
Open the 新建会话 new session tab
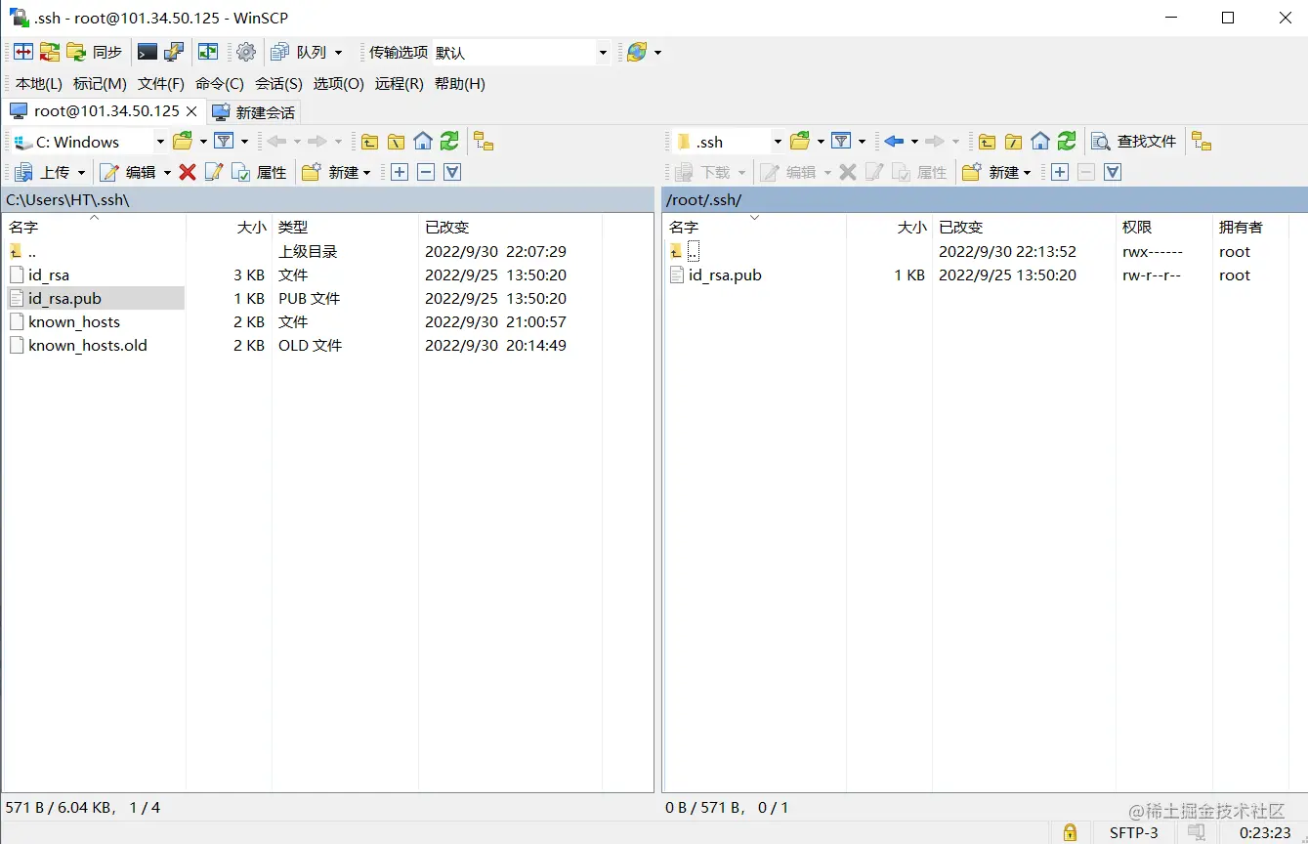click(x=254, y=112)
